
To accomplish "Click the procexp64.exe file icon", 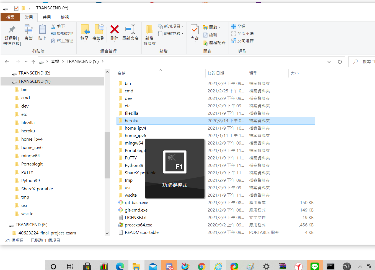I will pyautogui.click(x=121, y=225).
